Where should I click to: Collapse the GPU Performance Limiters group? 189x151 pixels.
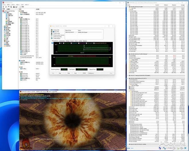click(129, 125)
